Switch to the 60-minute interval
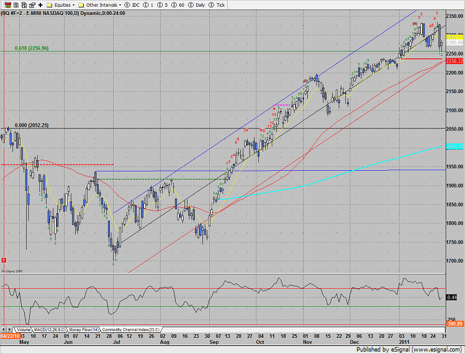 point(178,5)
